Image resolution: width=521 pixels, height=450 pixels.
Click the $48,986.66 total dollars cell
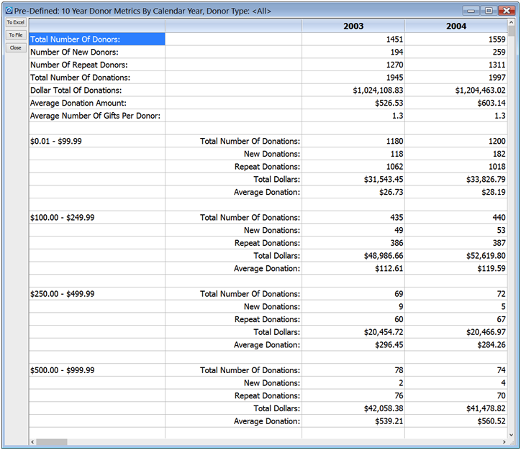point(353,255)
